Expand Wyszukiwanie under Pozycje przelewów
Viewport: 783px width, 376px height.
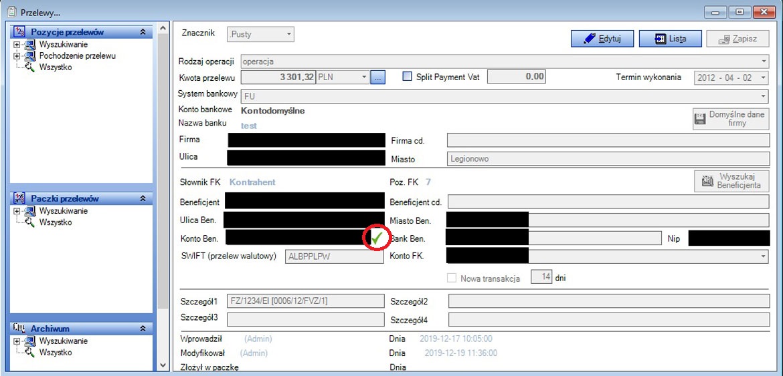pyautogui.click(x=17, y=45)
